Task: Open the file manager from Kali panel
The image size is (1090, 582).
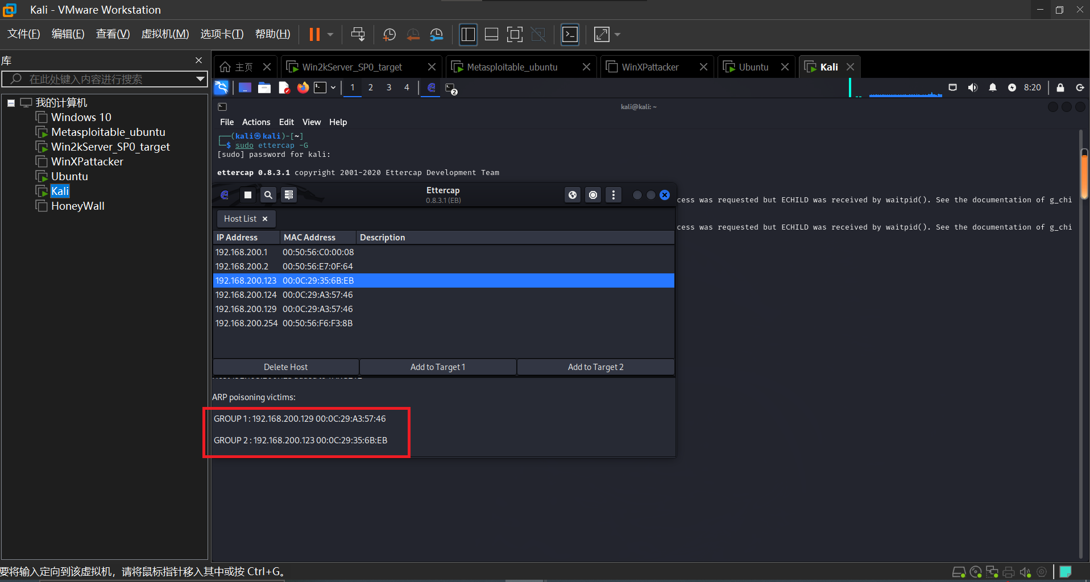Action: click(x=264, y=88)
